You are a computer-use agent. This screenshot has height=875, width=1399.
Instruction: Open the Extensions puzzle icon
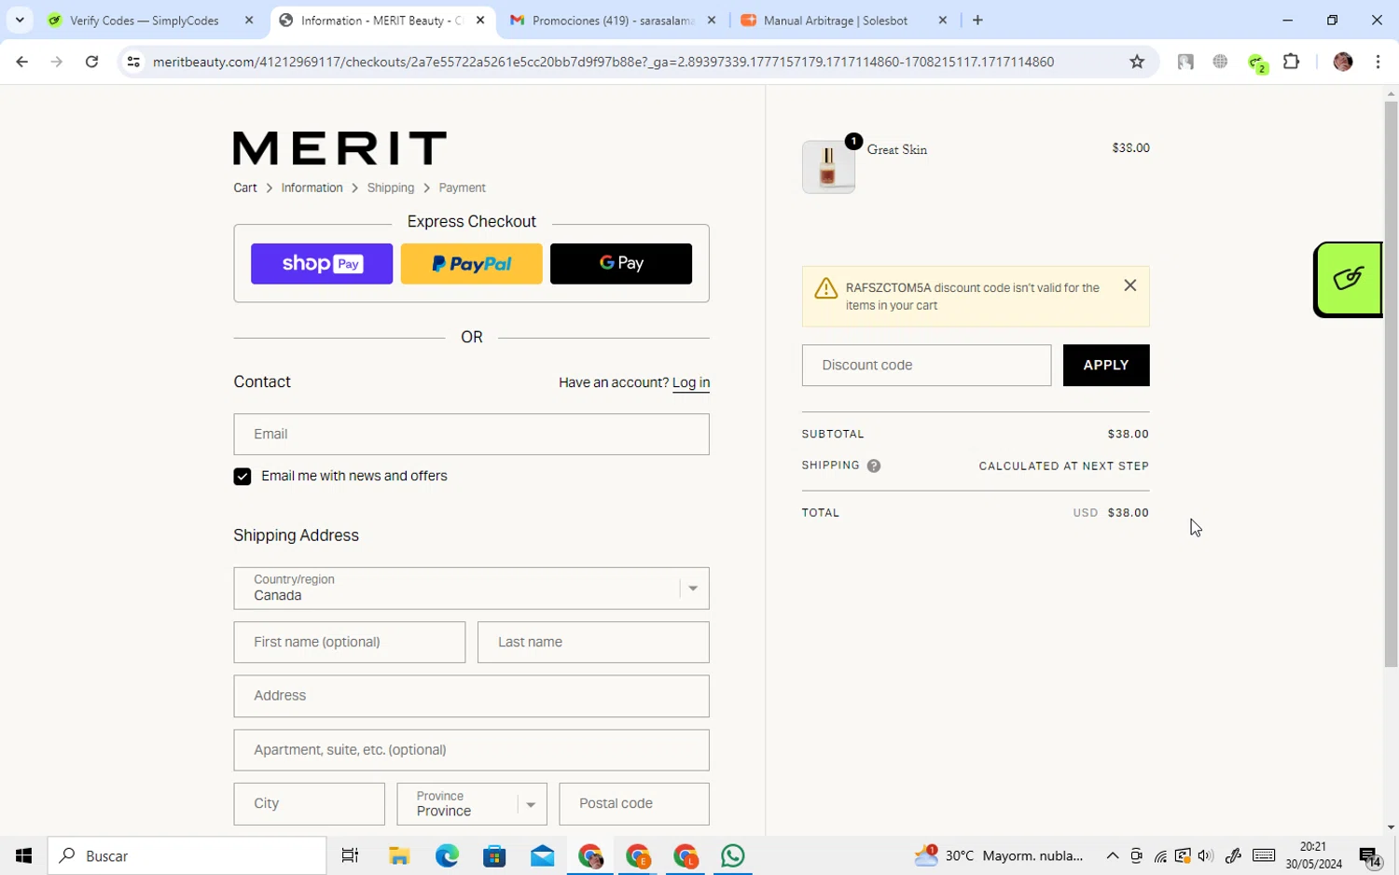[1292, 62]
